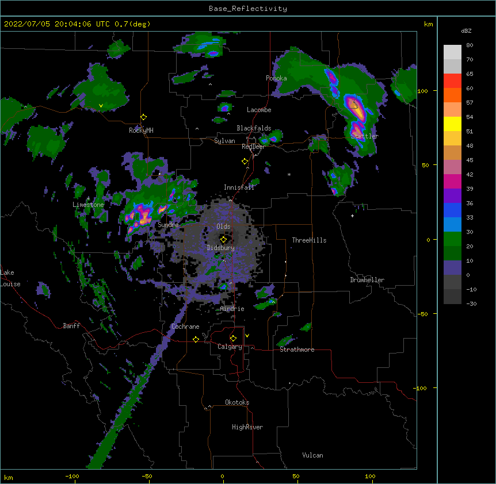Click the 36 dBZ blue legend swatch
496x484 pixels.
[x=452, y=210]
